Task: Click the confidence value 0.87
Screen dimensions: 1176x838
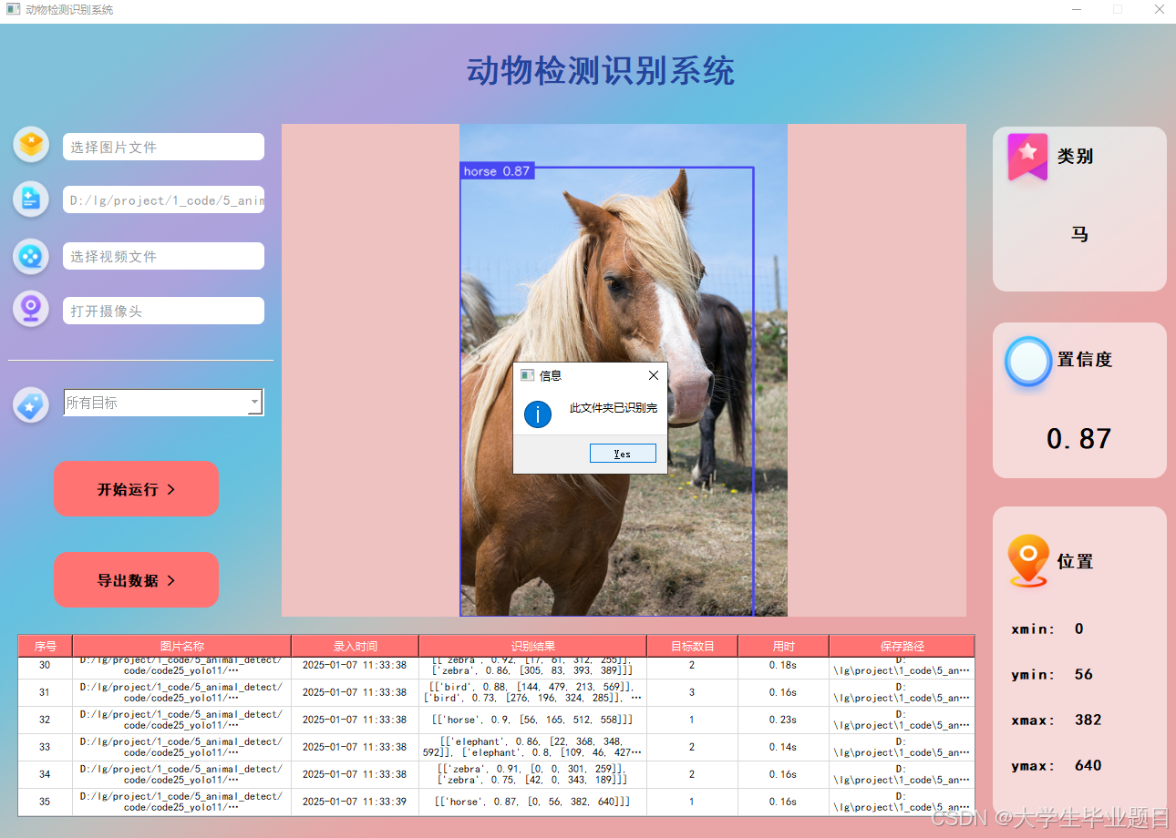Action: 1079,439
